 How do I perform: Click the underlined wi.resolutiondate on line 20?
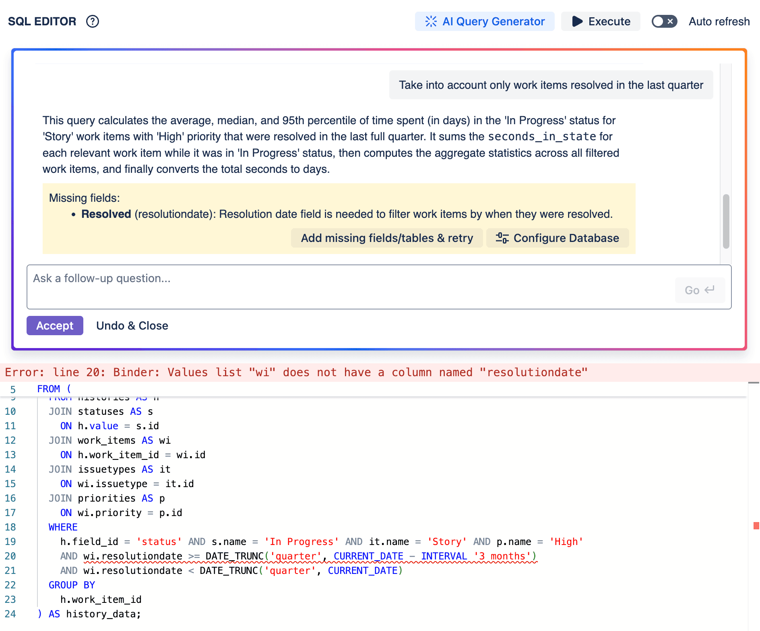(x=133, y=556)
